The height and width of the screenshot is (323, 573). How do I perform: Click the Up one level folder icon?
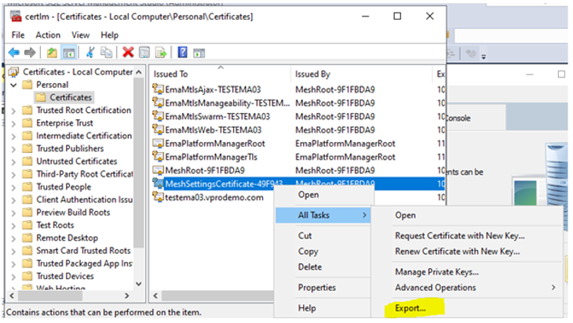52,53
